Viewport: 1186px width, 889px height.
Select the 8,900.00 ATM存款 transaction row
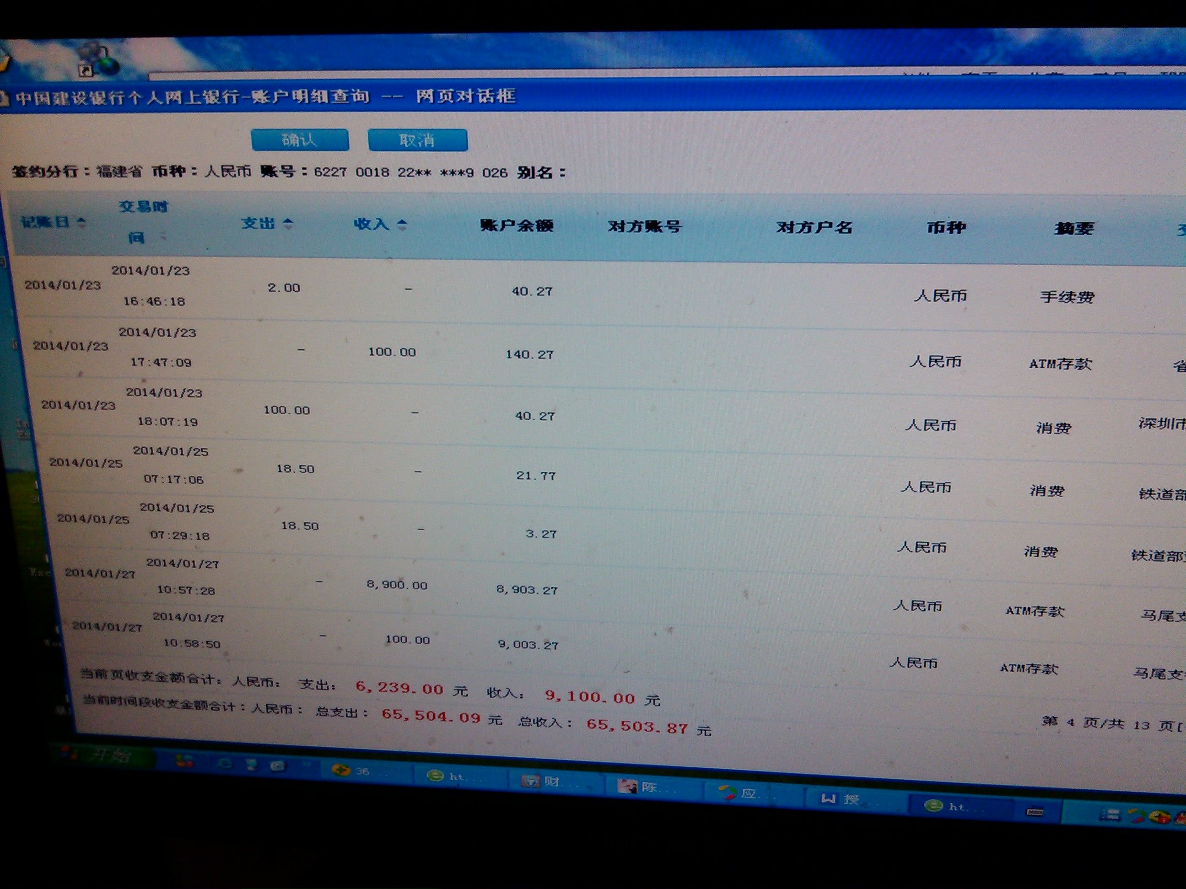click(x=397, y=585)
